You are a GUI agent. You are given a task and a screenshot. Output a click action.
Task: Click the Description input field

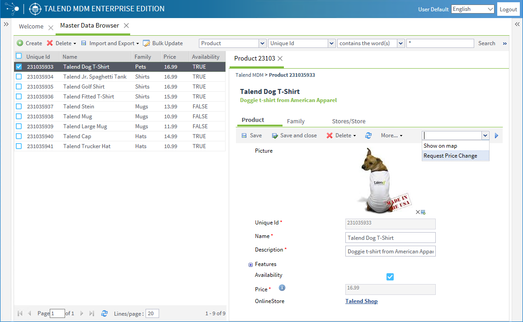390,252
